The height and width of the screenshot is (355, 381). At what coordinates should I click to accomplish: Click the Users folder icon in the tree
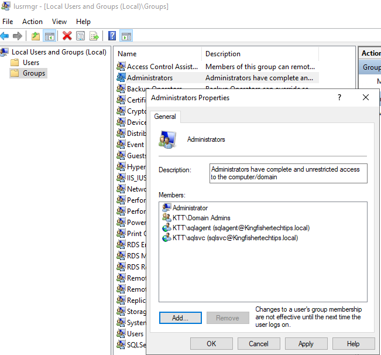coord(15,63)
